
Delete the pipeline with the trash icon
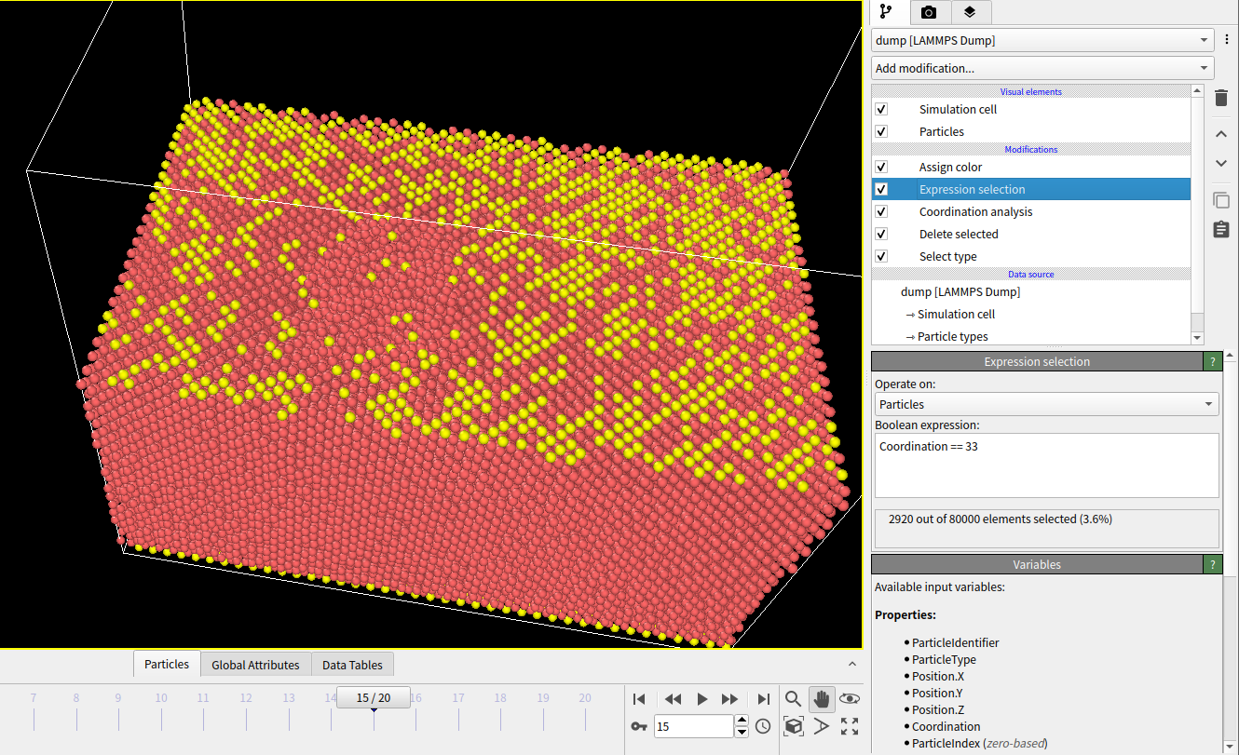click(1220, 98)
